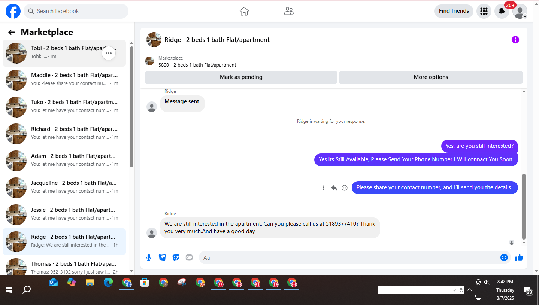Open conversation information with the purple info icon
This screenshot has width=539, height=305.
click(515, 40)
